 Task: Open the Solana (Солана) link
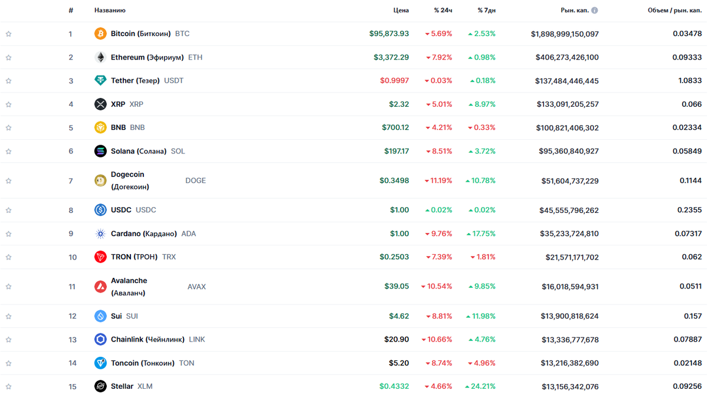click(139, 151)
